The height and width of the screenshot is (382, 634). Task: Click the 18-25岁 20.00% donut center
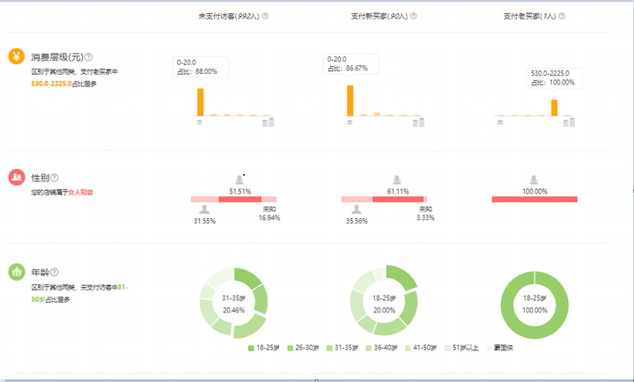[x=384, y=304]
